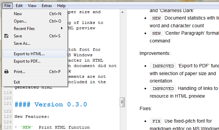Click the editor scrollbar up arrow
This screenshot has width=219, height=130.
click(x=122, y=12)
